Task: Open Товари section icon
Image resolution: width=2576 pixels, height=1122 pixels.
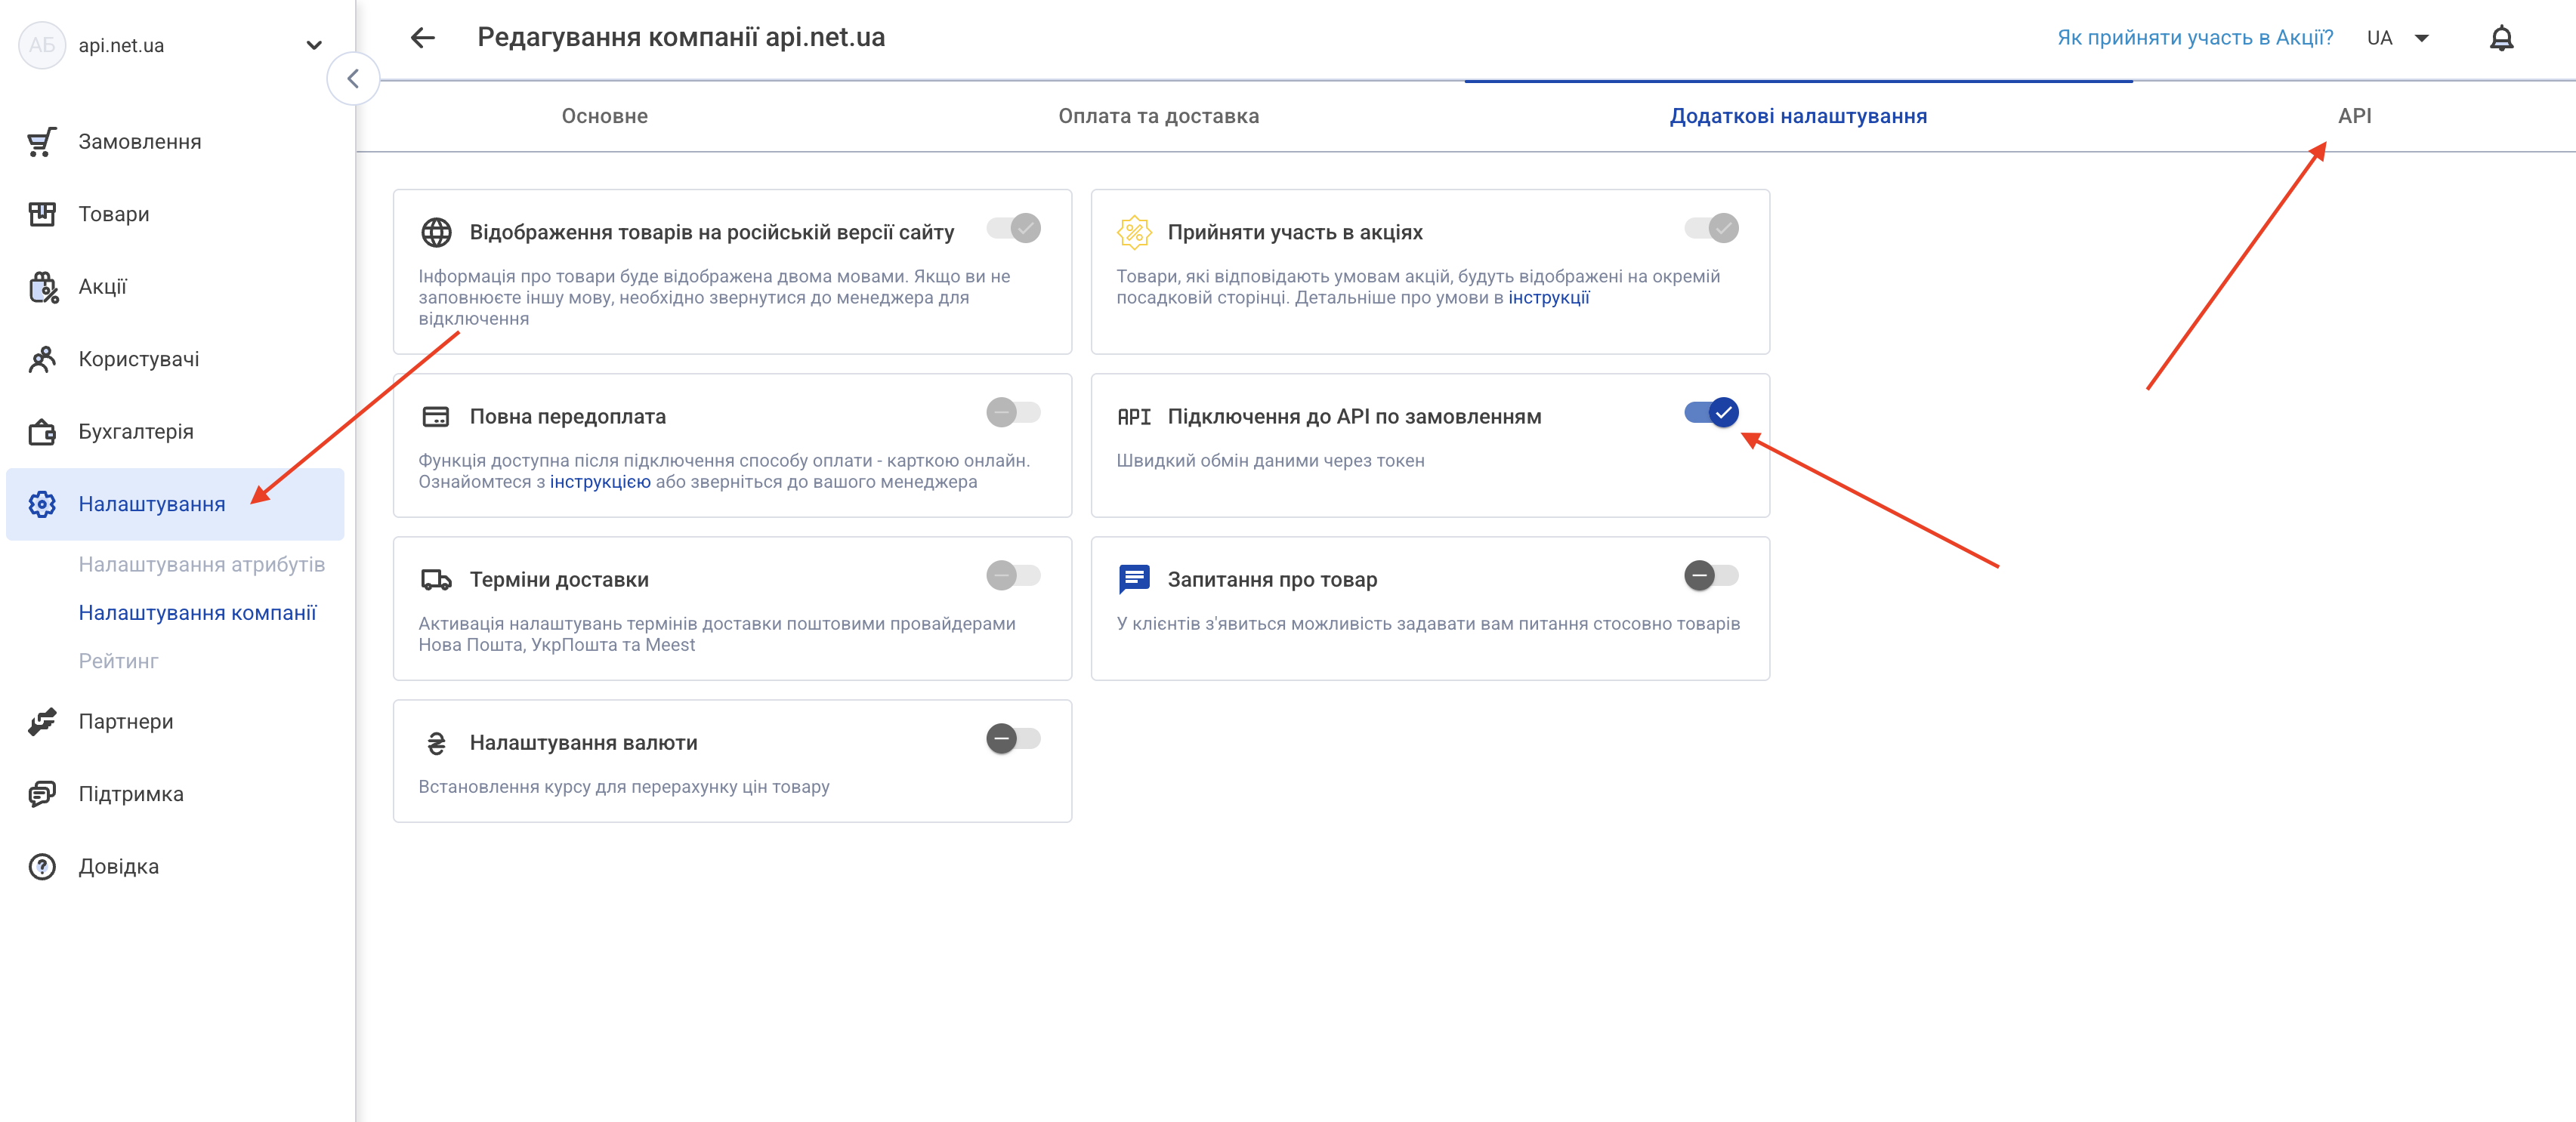Action: [x=42, y=214]
